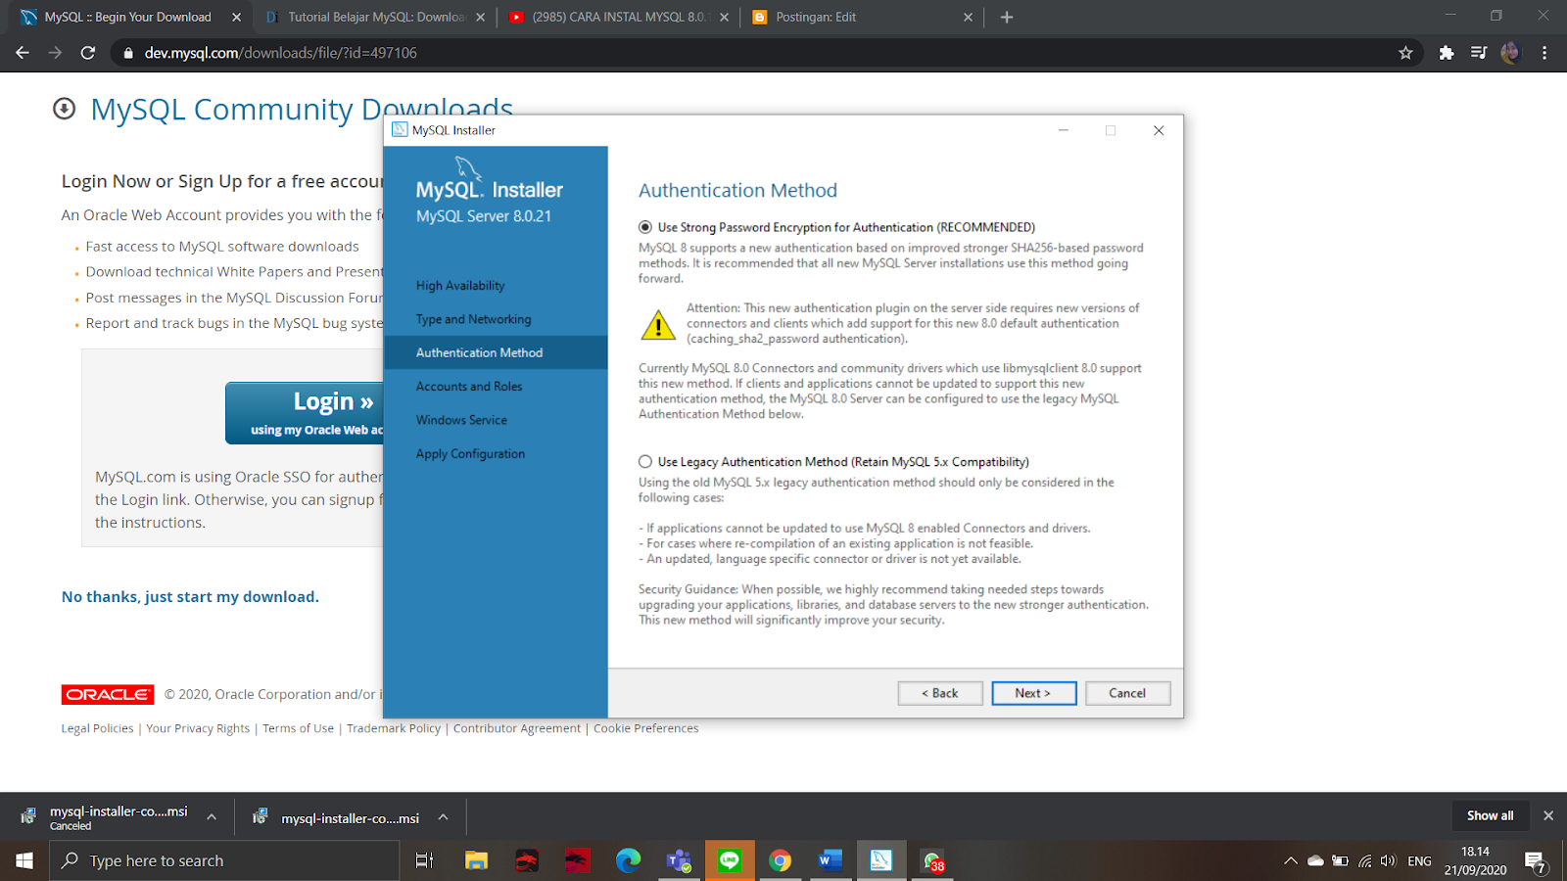The width and height of the screenshot is (1567, 881).
Task: Select Use Legacy Authentication Method radio button
Action: click(645, 462)
